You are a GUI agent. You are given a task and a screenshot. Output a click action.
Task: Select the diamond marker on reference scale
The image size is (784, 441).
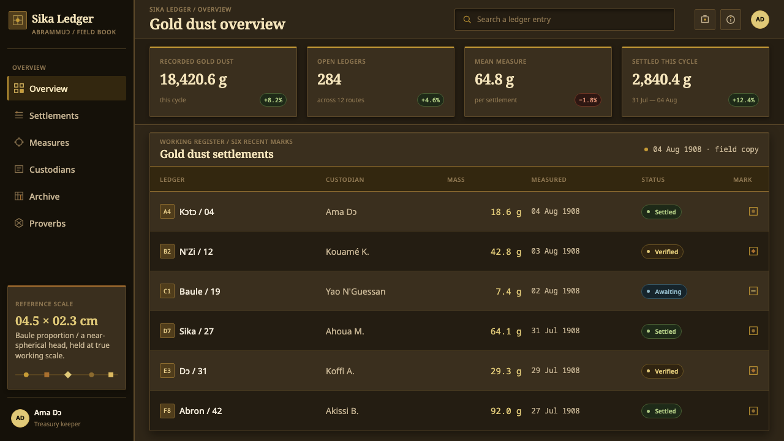tap(68, 374)
